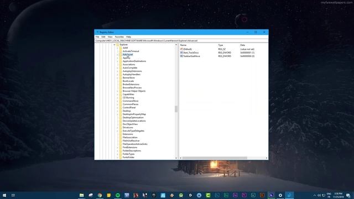Image resolution: width=354 pixels, height=199 pixels.
Task: Click the BrokerExtensions folder icon
Action: pos(121,85)
